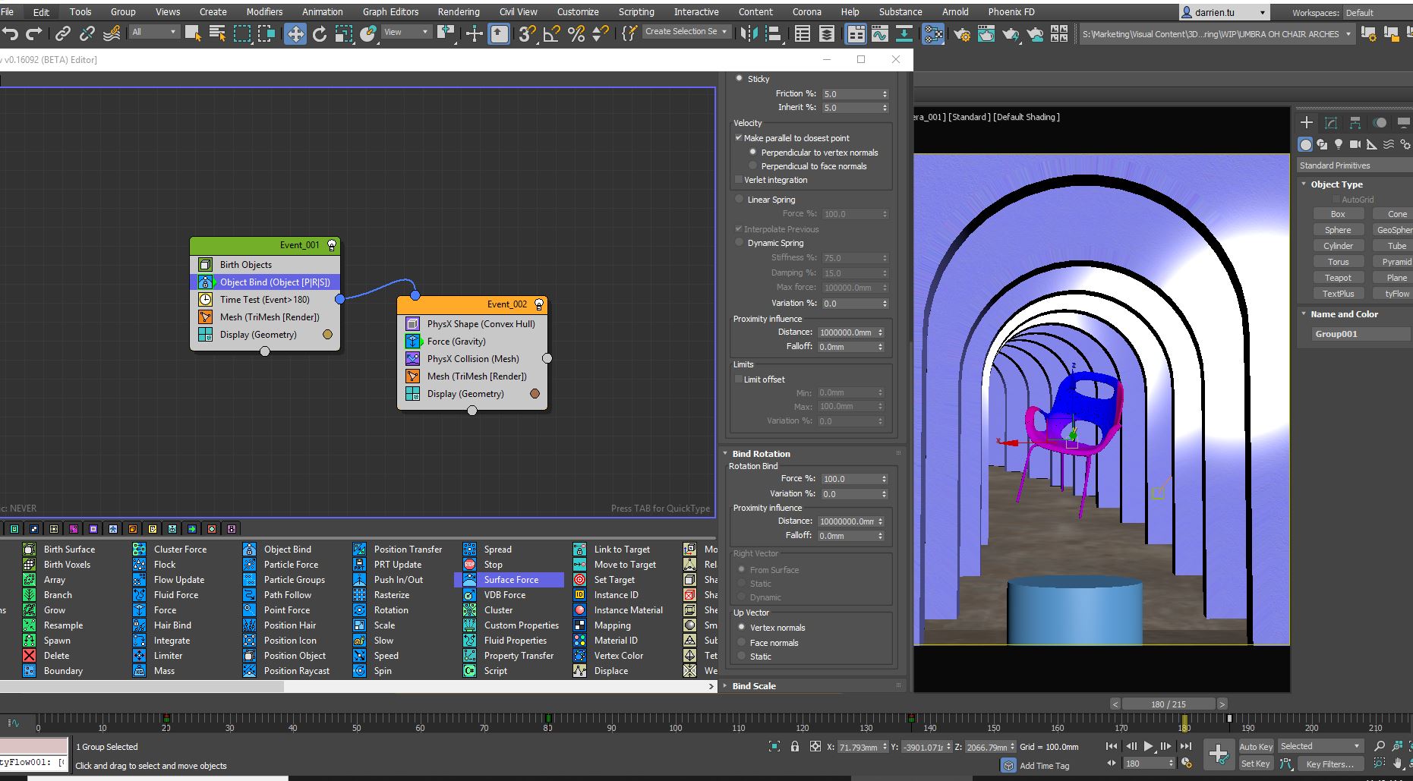Open the Align tool

point(773,33)
